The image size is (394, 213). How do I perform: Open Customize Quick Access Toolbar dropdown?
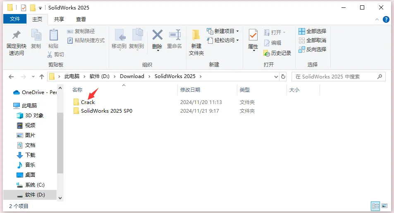[40, 8]
